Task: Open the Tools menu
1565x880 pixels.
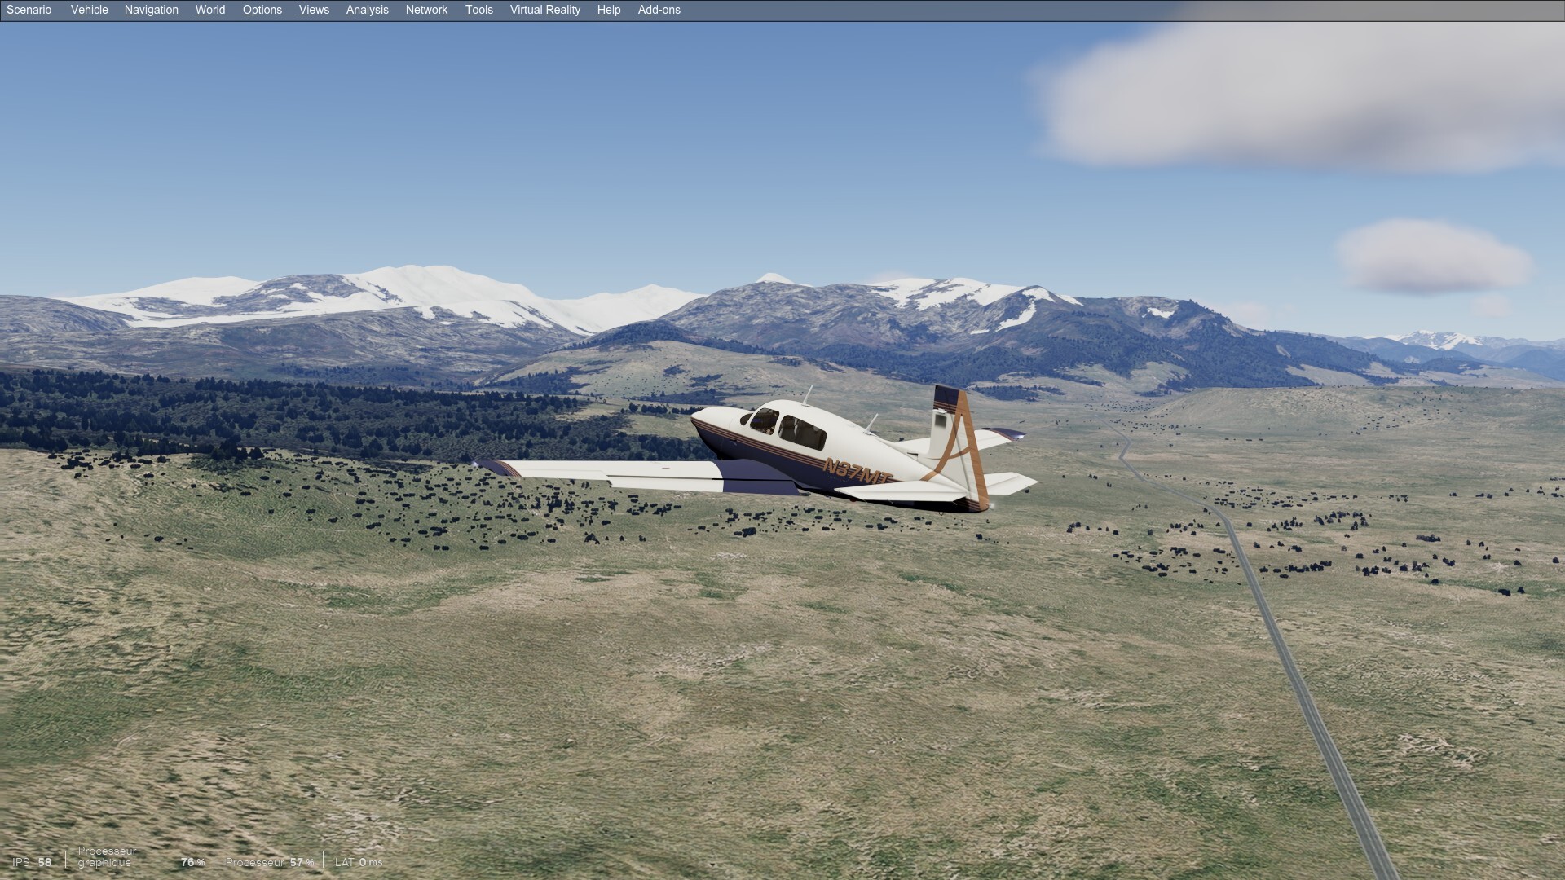Action: pyautogui.click(x=478, y=10)
